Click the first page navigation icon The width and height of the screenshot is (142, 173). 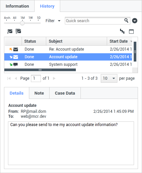(x=9, y=78)
